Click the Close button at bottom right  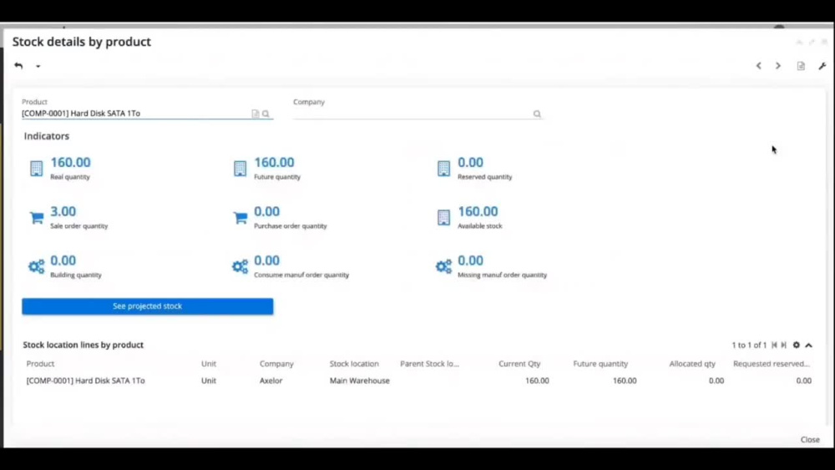[810, 440]
